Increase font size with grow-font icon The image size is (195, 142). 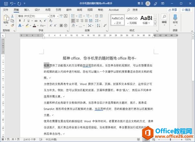point(51,25)
